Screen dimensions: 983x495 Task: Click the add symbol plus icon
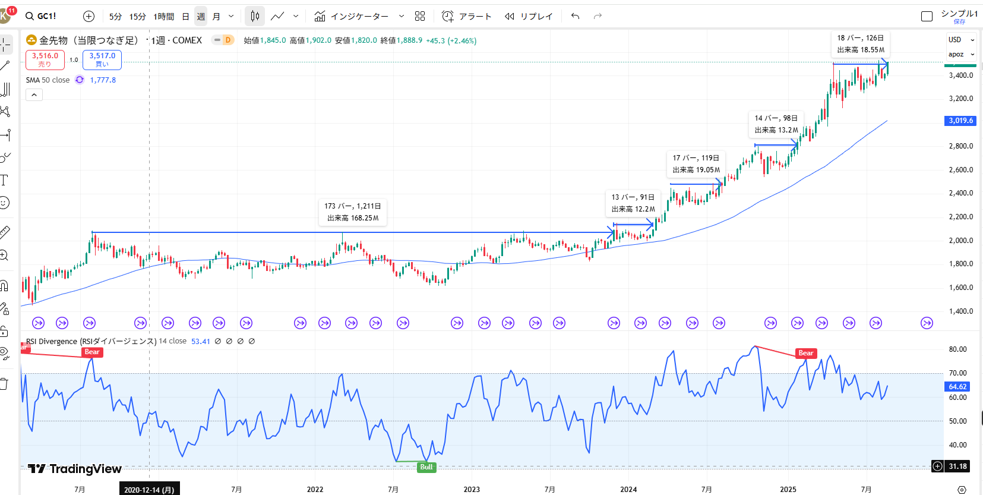pos(88,16)
